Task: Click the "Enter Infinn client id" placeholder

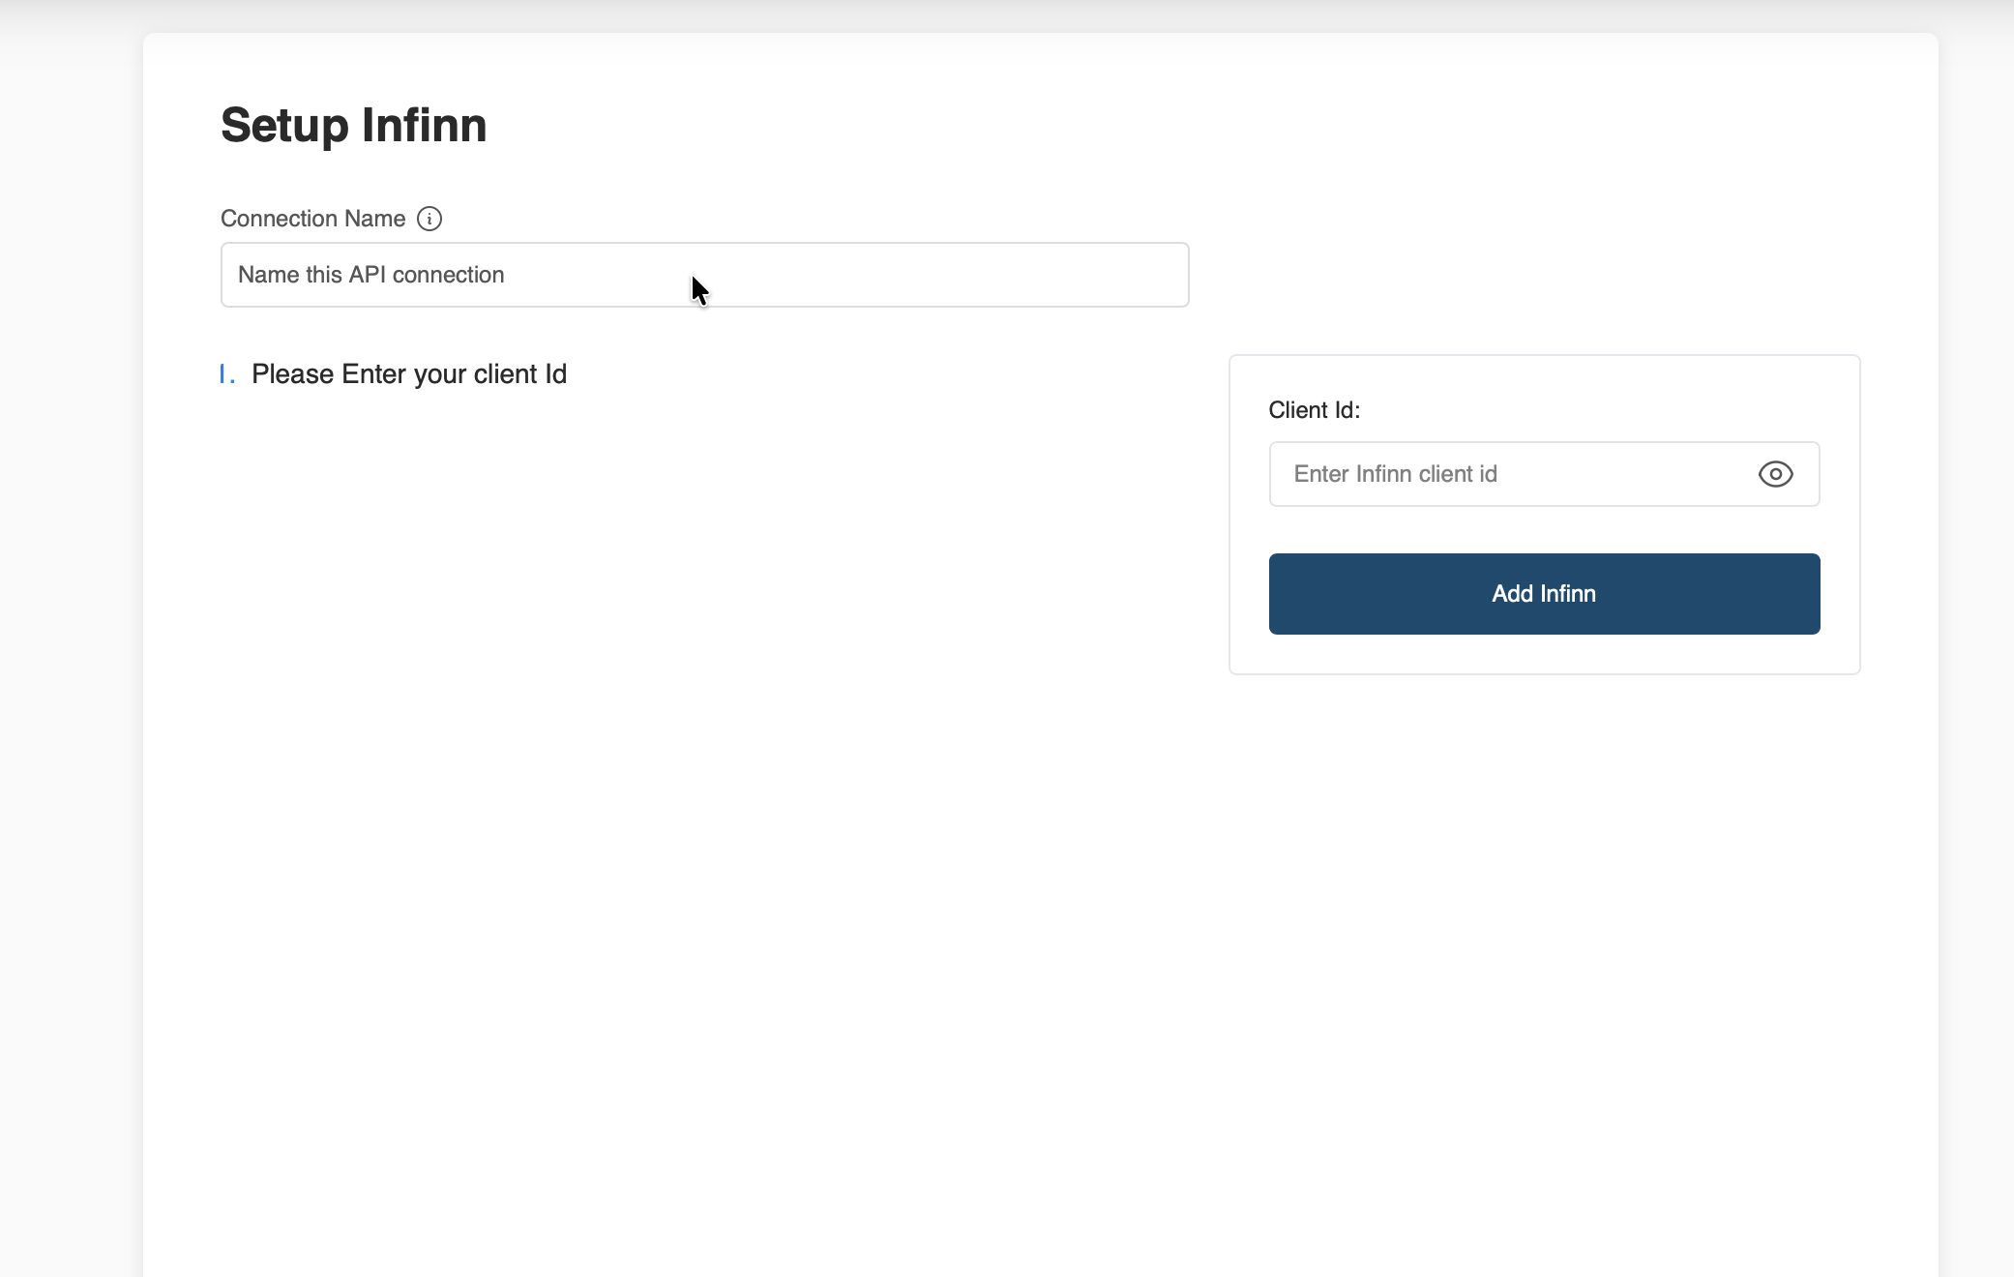Action: (x=1395, y=474)
